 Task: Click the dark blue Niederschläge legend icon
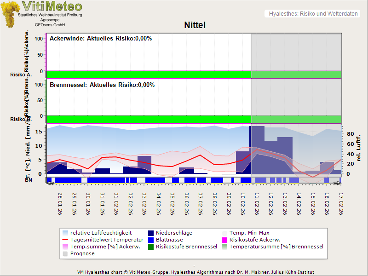coord(150,233)
